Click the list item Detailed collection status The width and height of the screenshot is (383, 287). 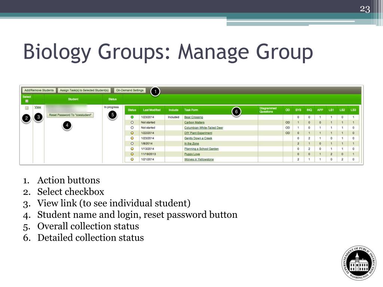coord(91,238)
